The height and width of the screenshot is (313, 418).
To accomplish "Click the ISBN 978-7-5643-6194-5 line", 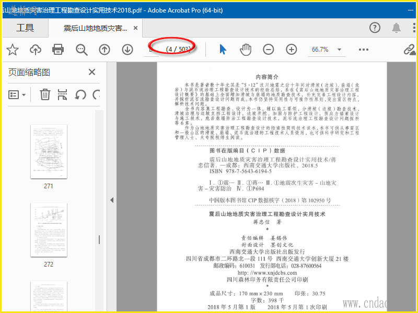I will pyautogui.click(x=240, y=171).
